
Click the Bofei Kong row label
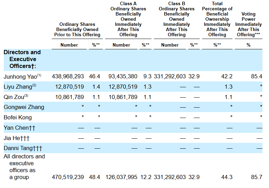click(18, 118)
